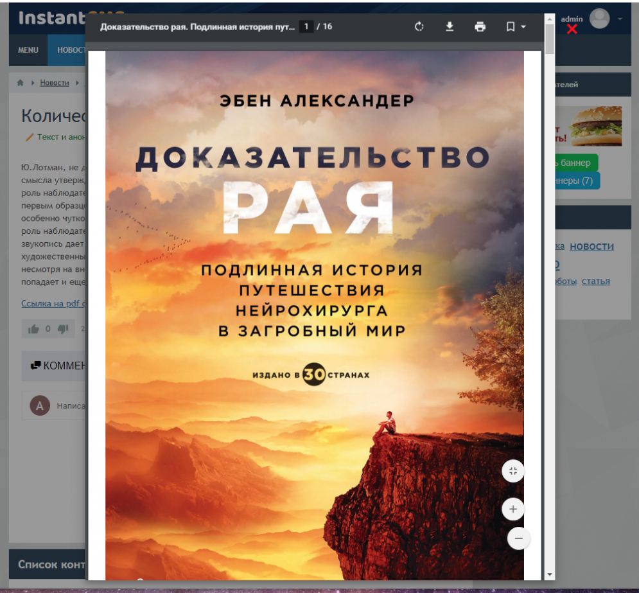
Task: Click the page number input field
Action: (306, 26)
